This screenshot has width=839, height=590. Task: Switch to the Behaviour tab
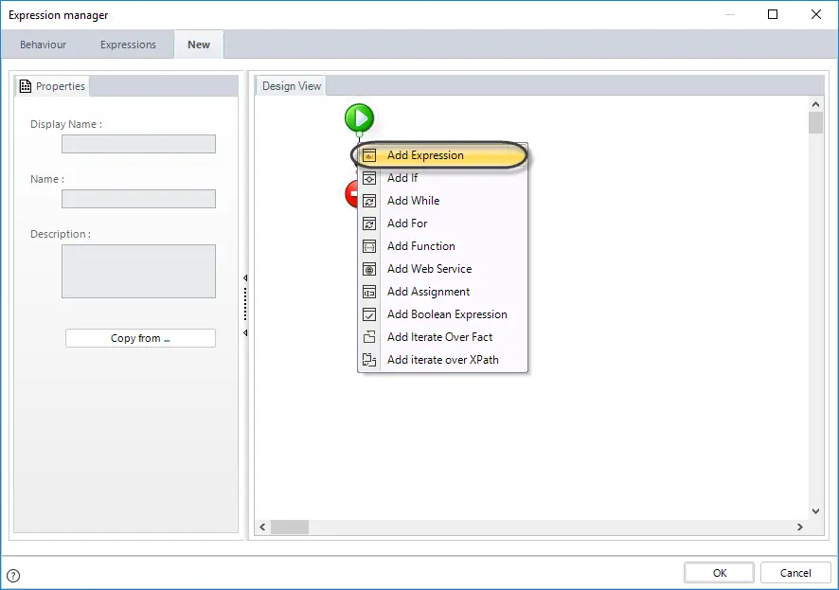coord(43,45)
